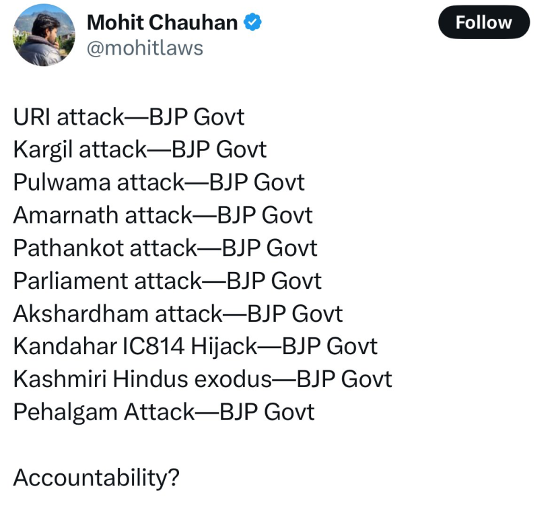Click the 'IC814' flight number text
The width and height of the screenshot is (554, 505).
(x=153, y=346)
